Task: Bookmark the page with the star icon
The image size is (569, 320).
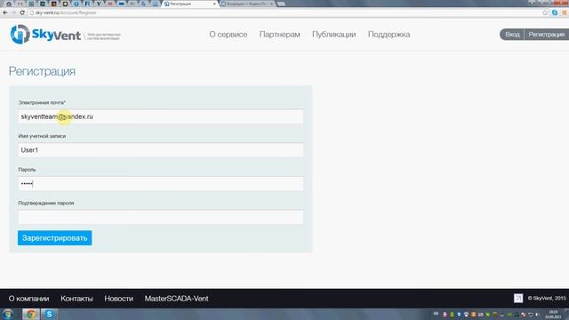Action: point(545,12)
